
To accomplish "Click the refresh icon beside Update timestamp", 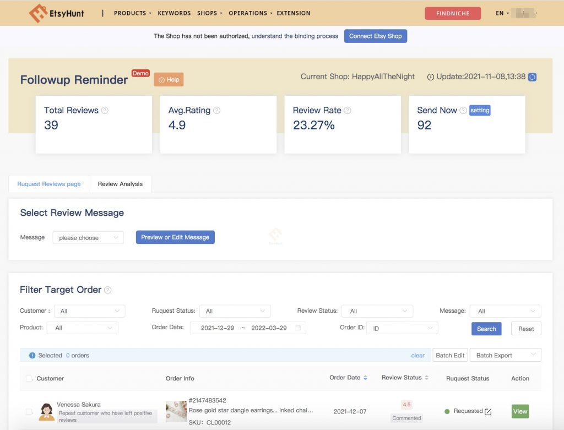I will click(531, 77).
